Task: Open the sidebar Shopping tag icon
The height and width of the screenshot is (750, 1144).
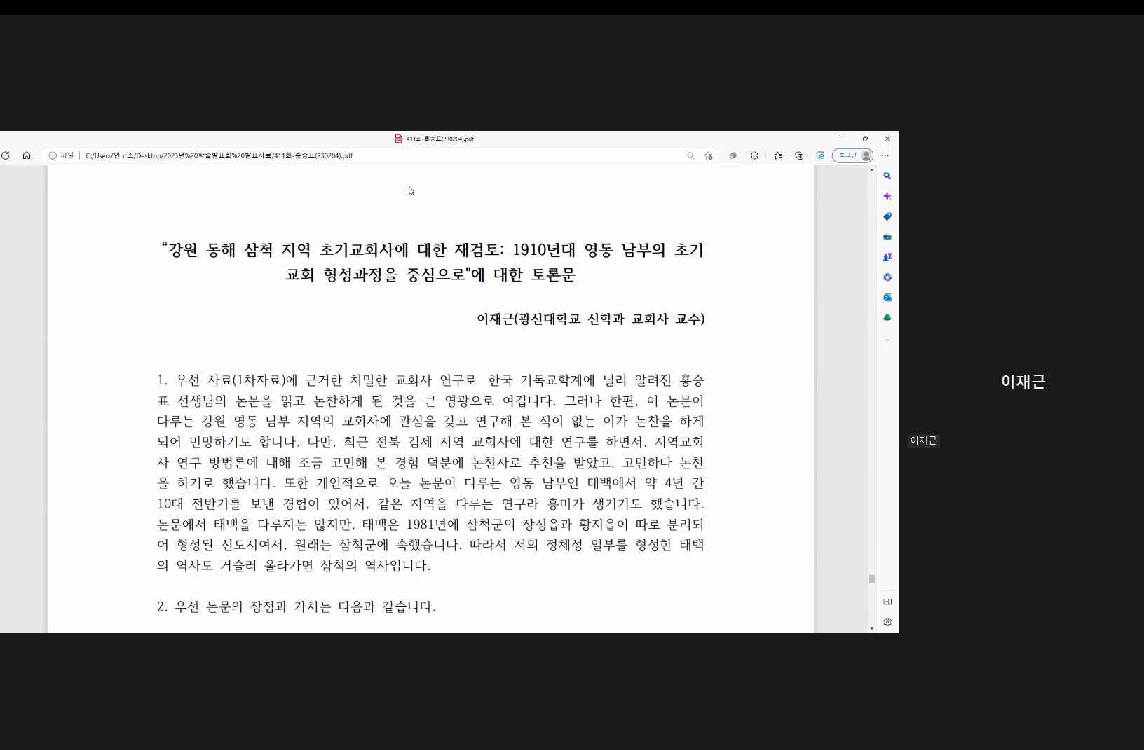Action: click(x=887, y=216)
